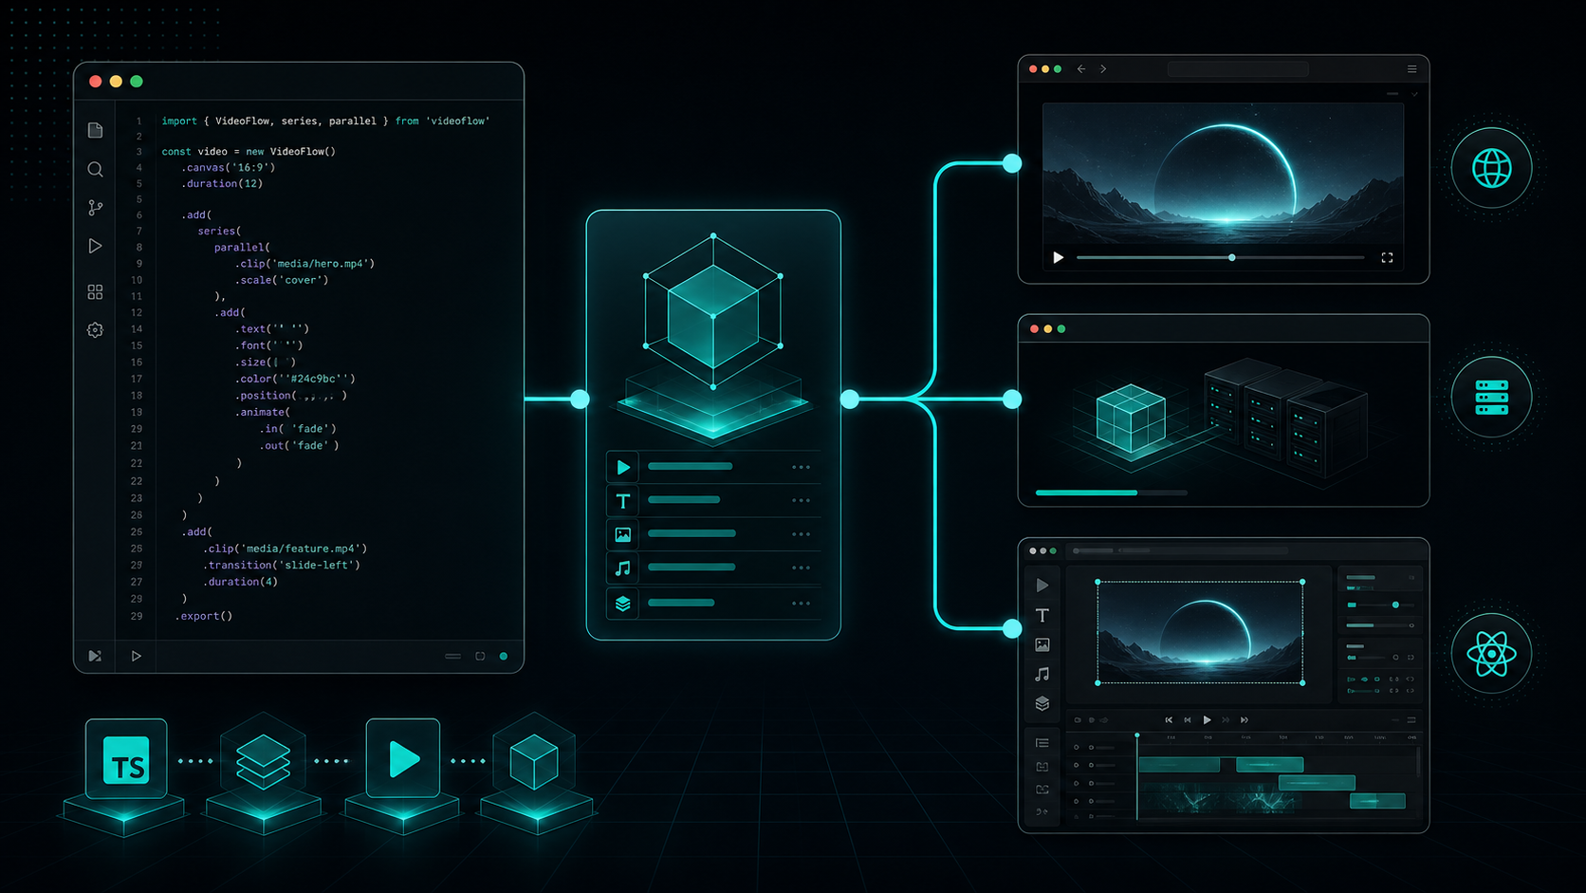Screen dimensions: 1586x893
Task: Click the timeline playhead marker in video editor
Action: click(1137, 735)
